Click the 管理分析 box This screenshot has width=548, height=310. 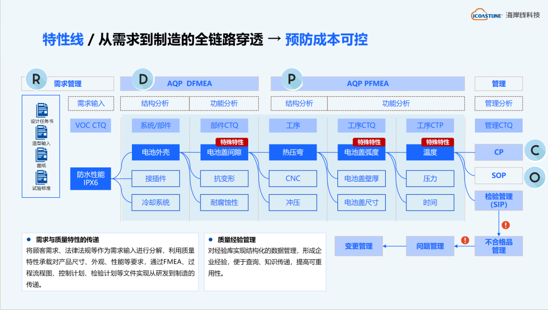click(499, 104)
